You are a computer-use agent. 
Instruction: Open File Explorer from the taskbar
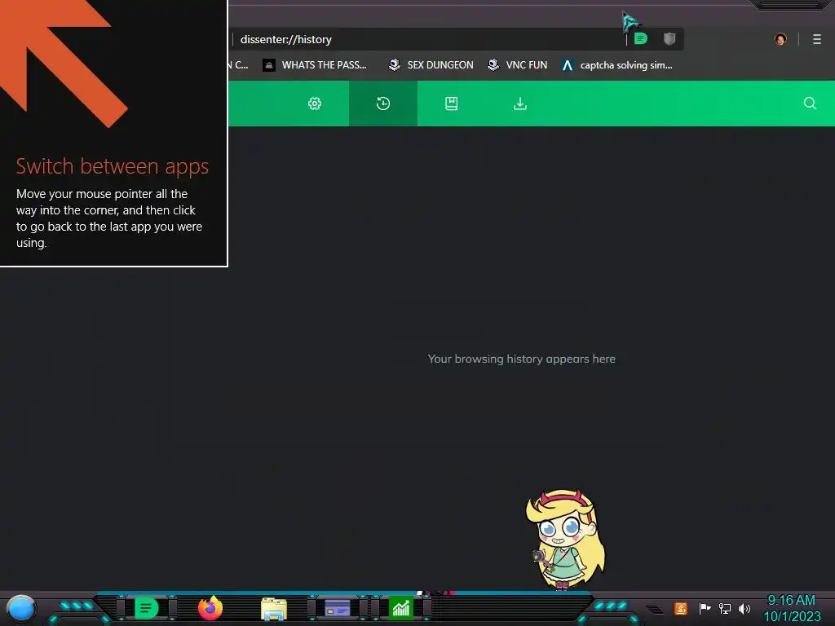tap(274, 609)
